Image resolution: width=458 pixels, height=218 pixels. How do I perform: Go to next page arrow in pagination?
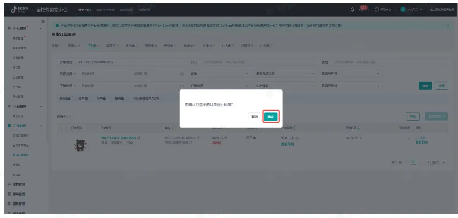point(420,162)
